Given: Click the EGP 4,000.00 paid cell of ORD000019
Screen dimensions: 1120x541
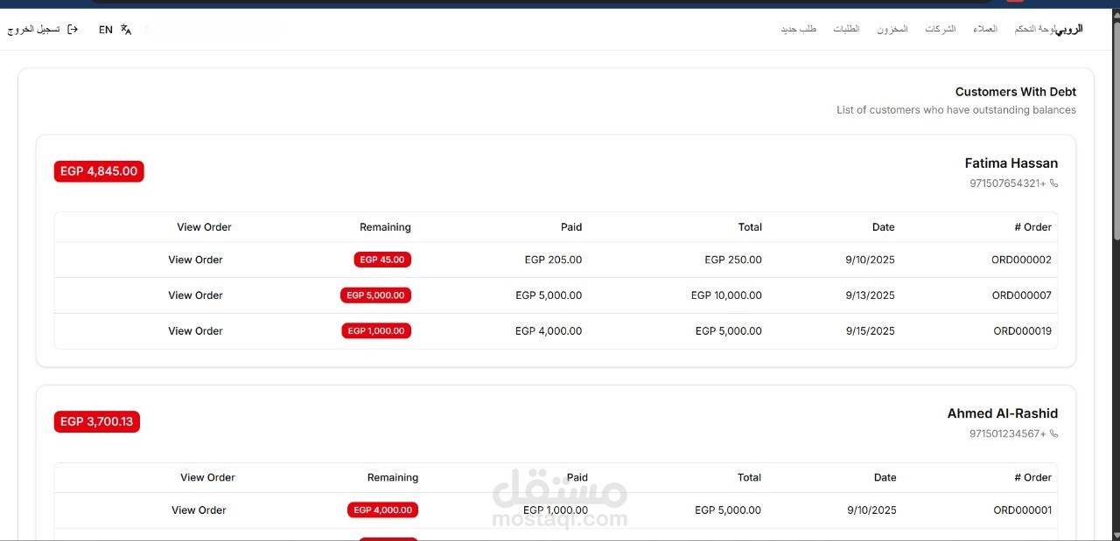Looking at the screenshot, I should [549, 331].
